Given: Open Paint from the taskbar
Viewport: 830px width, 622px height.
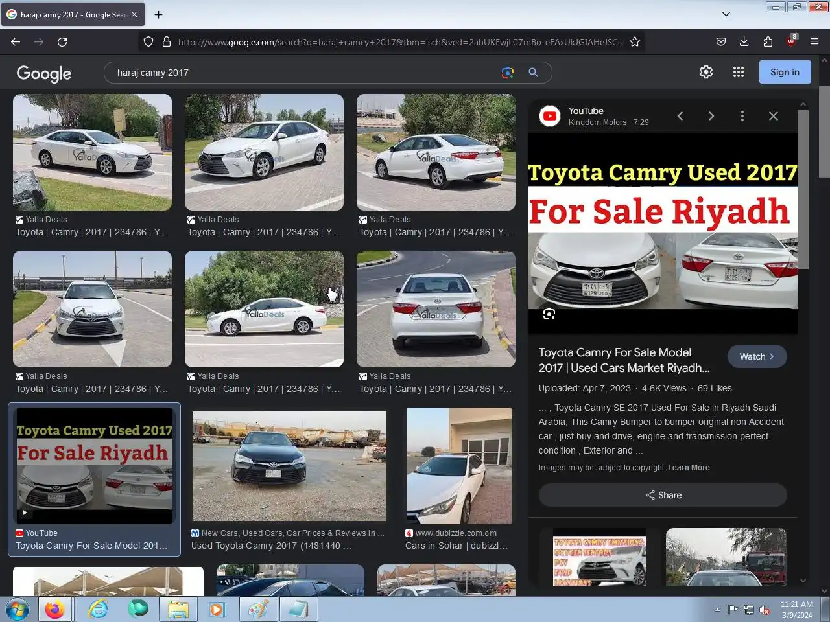Looking at the screenshot, I should [x=258, y=610].
